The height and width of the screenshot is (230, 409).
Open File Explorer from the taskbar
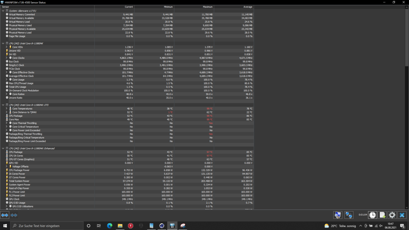[120, 225]
